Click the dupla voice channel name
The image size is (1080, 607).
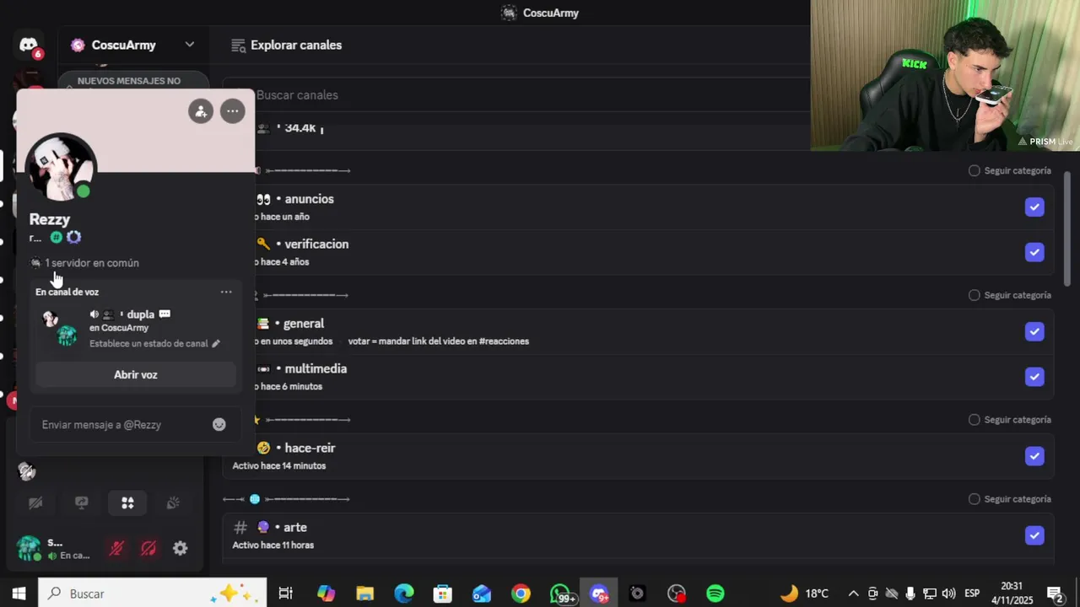pos(140,314)
